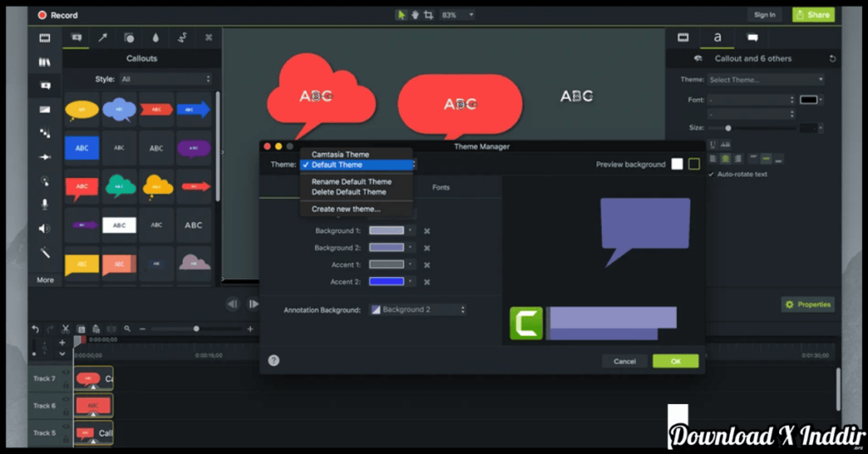Viewport: 868px width, 454px height.
Task: Open Background 1 color dropdown arrow
Action: pyautogui.click(x=410, y=230)
